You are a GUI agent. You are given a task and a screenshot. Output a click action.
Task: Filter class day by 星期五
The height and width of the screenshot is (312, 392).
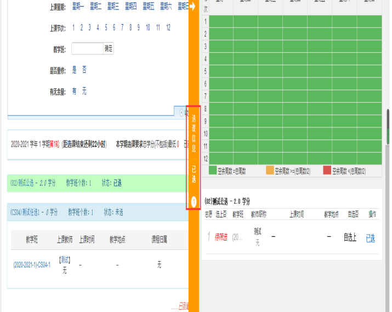[149, 6]
